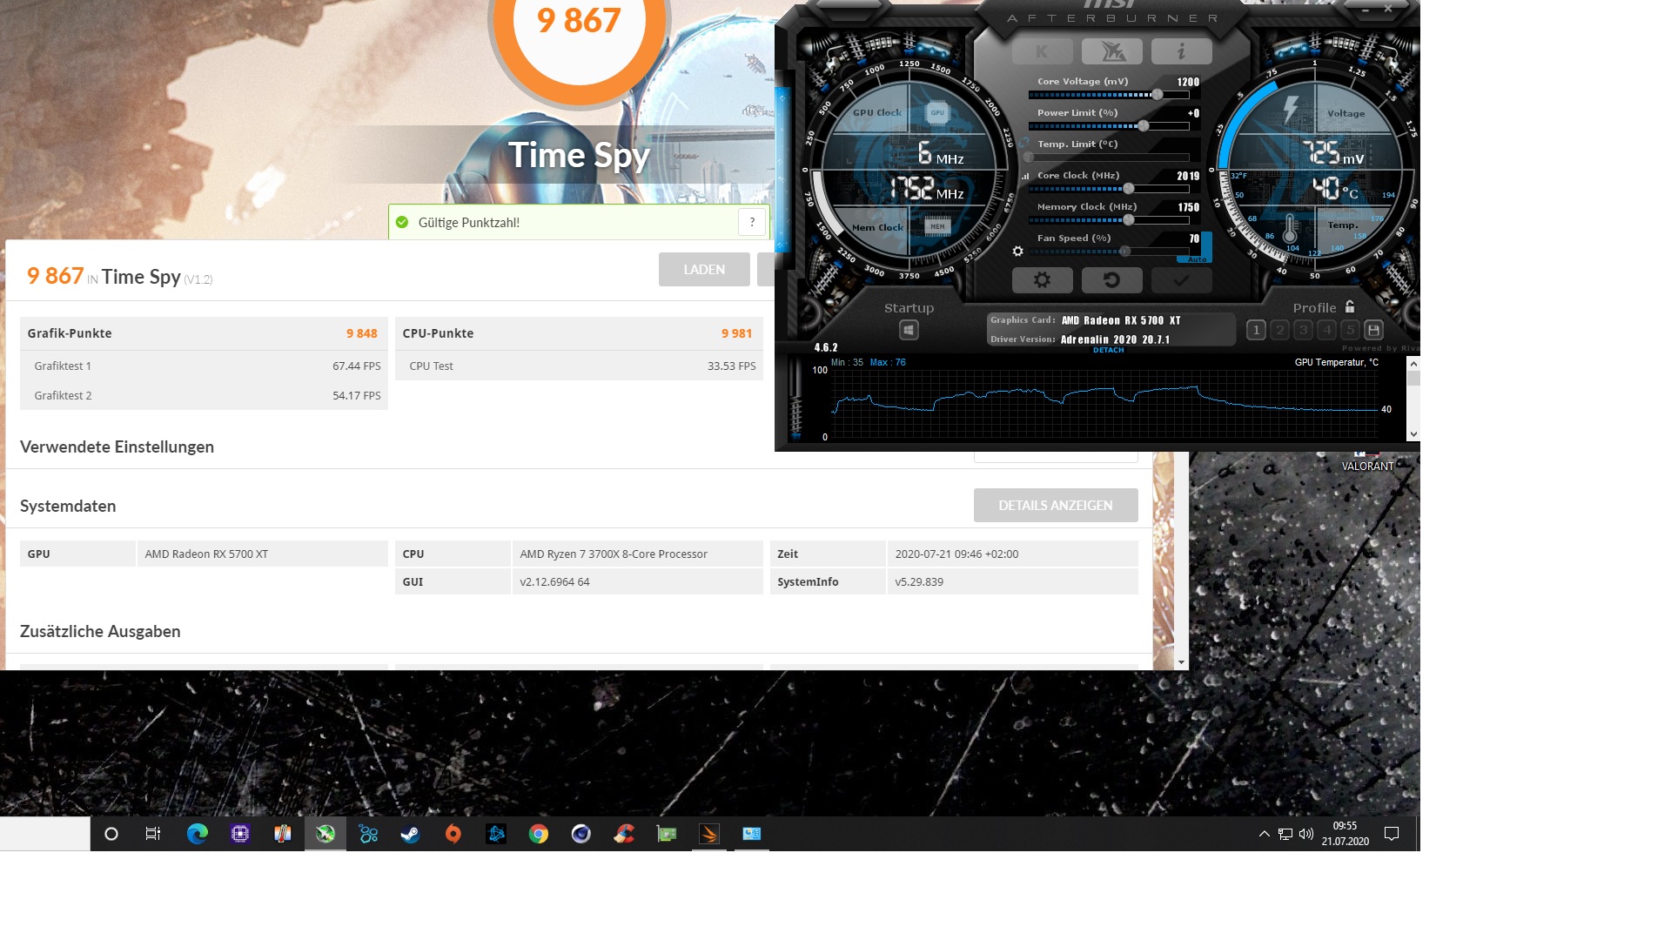The height and width of the screenshot is (940, 1671).
Task: Open the OC Scanner button
Action: (1111, 51)
